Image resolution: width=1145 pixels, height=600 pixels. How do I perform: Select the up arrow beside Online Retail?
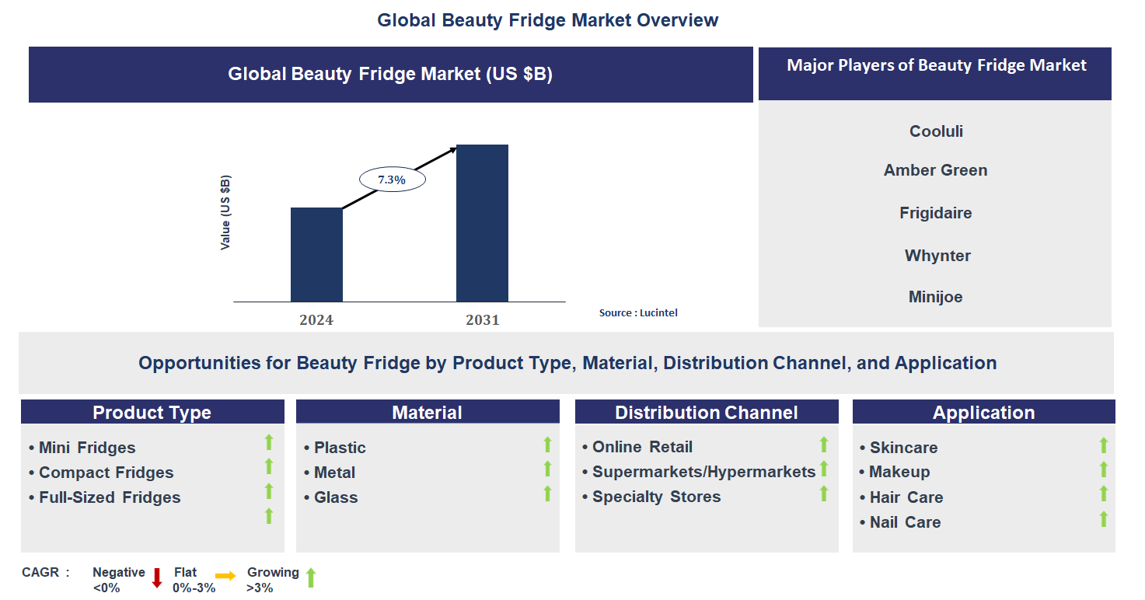(823, 443)
